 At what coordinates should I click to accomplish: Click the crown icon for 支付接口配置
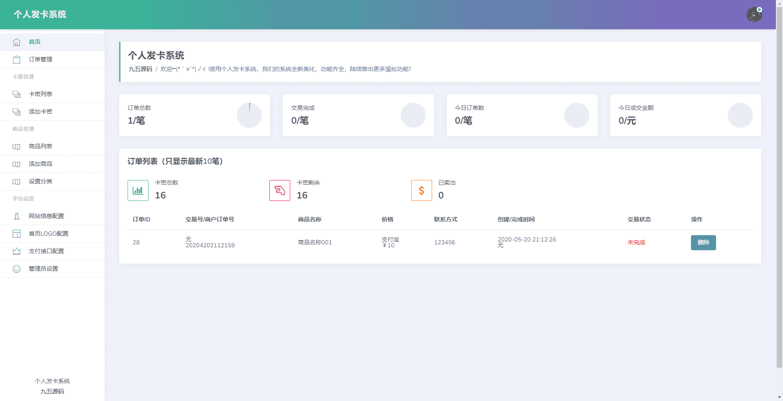[x=16, y=251]
